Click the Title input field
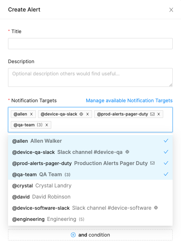 90,44
